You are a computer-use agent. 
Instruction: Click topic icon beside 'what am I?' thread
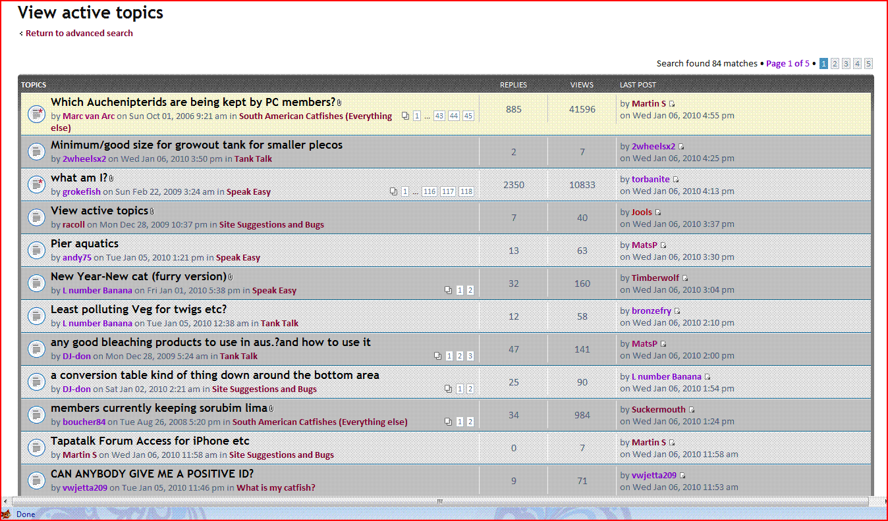(36, 185)
